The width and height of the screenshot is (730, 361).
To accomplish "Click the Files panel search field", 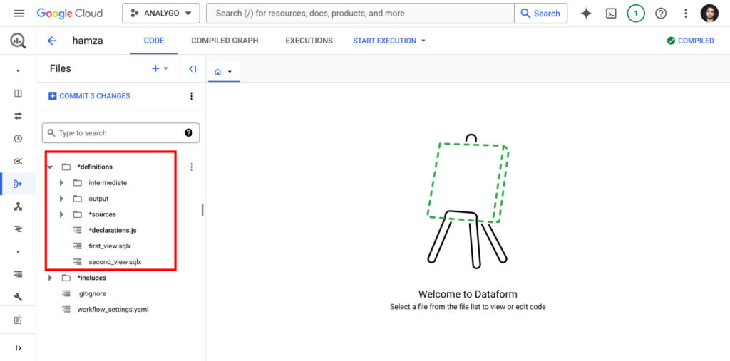I will pyautogui.click(x=114, y=133).
